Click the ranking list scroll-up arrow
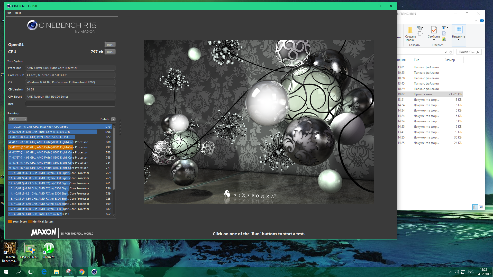This screenshot has height=277, width=493. (114, 126)
